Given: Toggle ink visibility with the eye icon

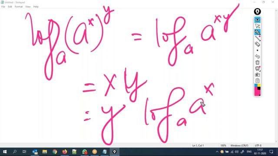Looking at the screenshot, I should tap(258, 20).
